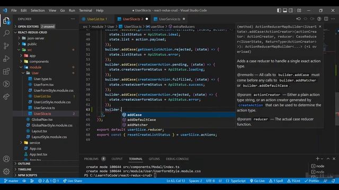Toggle secondary side bar layout icon
This screenshot has width=339, height=190.
tap(291, 11)
